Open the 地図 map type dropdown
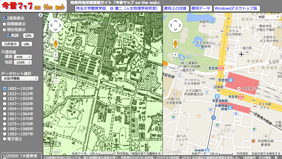 point(268,17)
